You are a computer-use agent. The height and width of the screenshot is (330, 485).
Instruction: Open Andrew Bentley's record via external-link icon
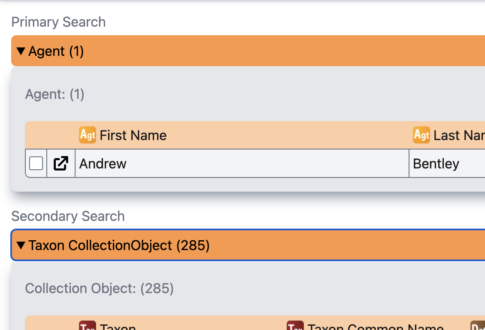pyautogui.click(x=60, y=163)
